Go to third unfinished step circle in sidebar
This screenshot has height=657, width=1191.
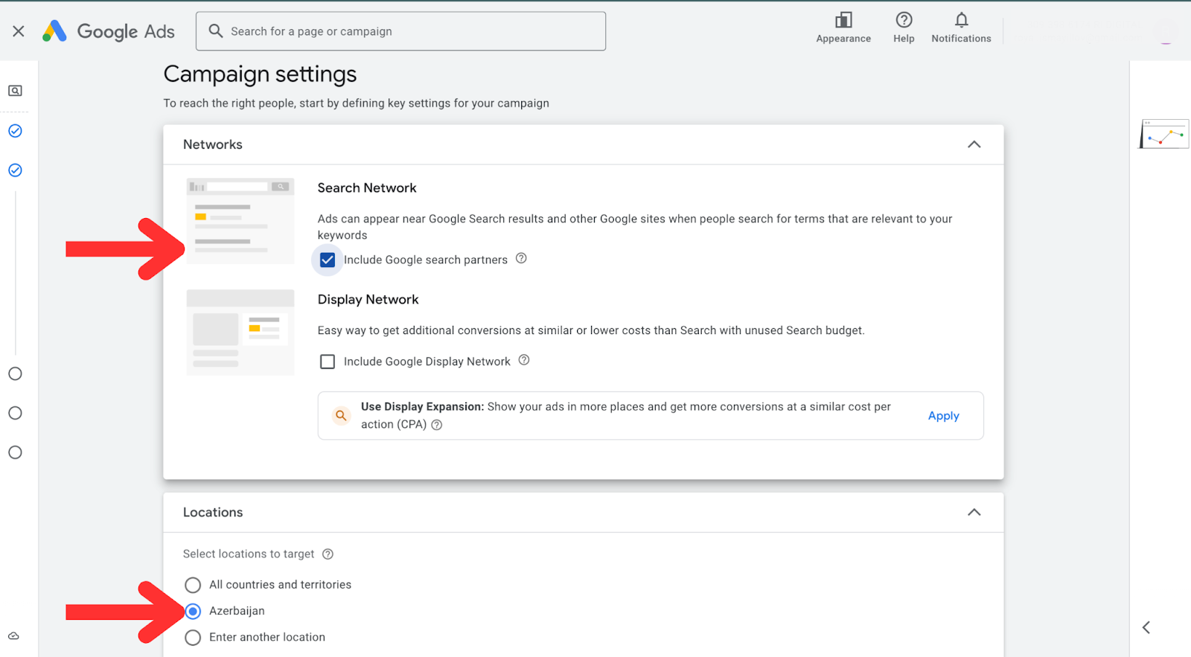[15, 452]
